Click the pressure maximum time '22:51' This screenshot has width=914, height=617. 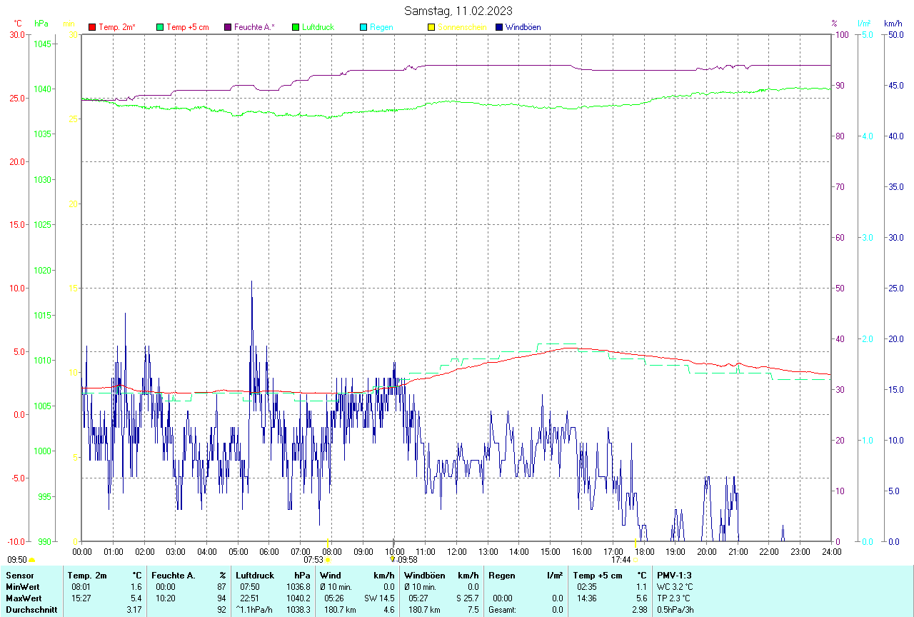click(250, 598)
